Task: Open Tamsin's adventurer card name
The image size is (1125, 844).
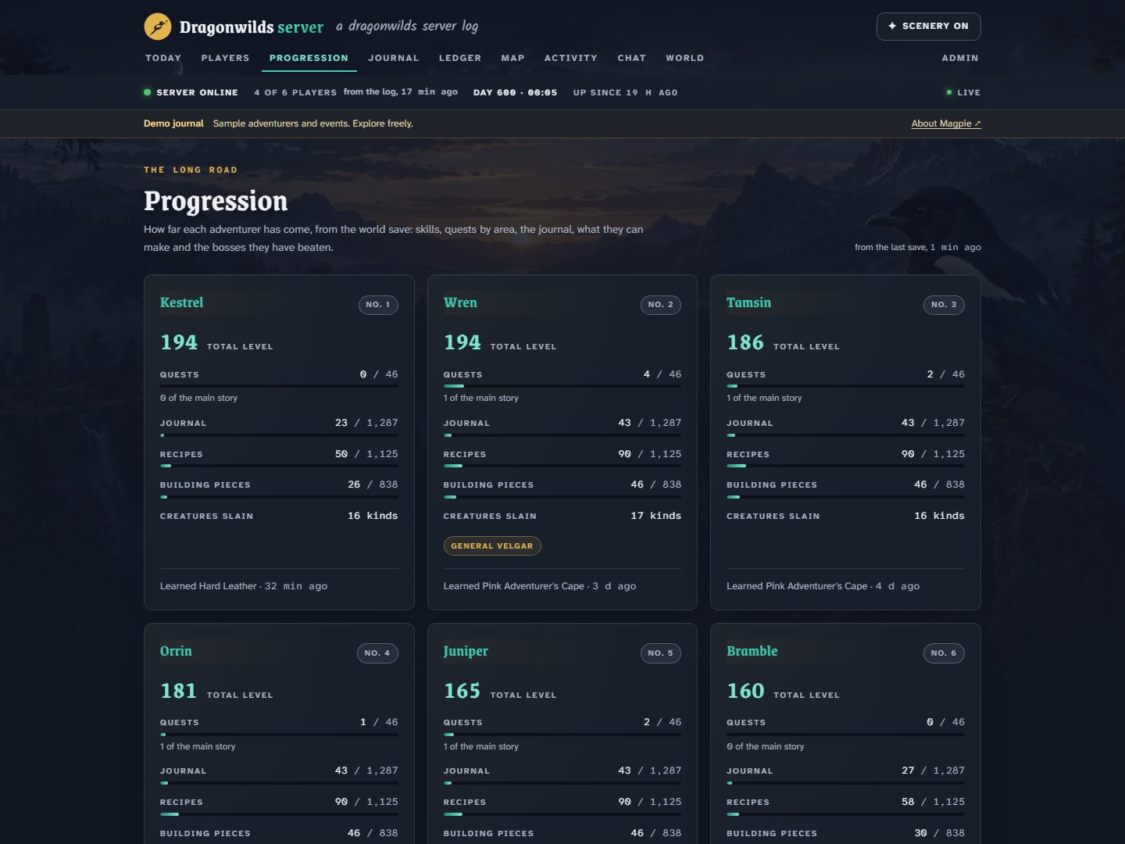Action: tap(748, 302)
